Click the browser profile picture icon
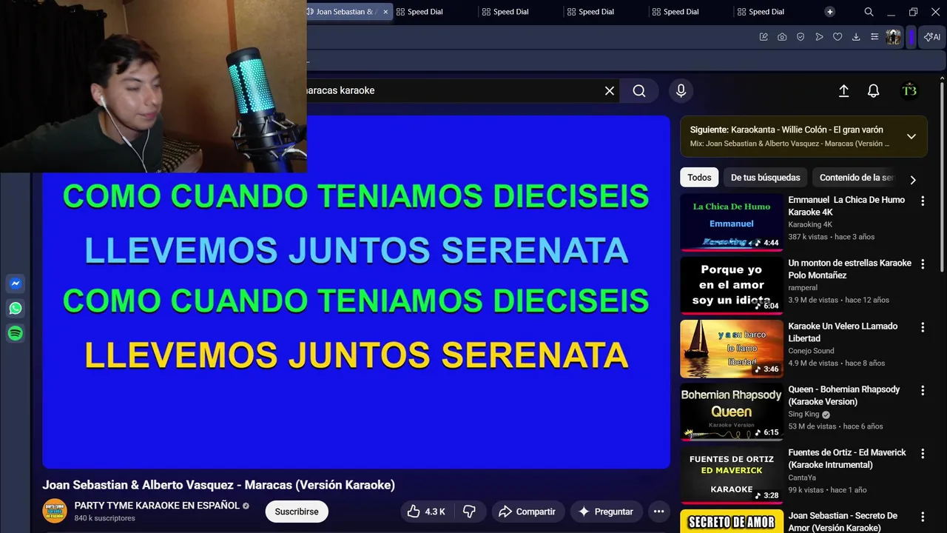 pyautogui.click(x=893, y=37)
